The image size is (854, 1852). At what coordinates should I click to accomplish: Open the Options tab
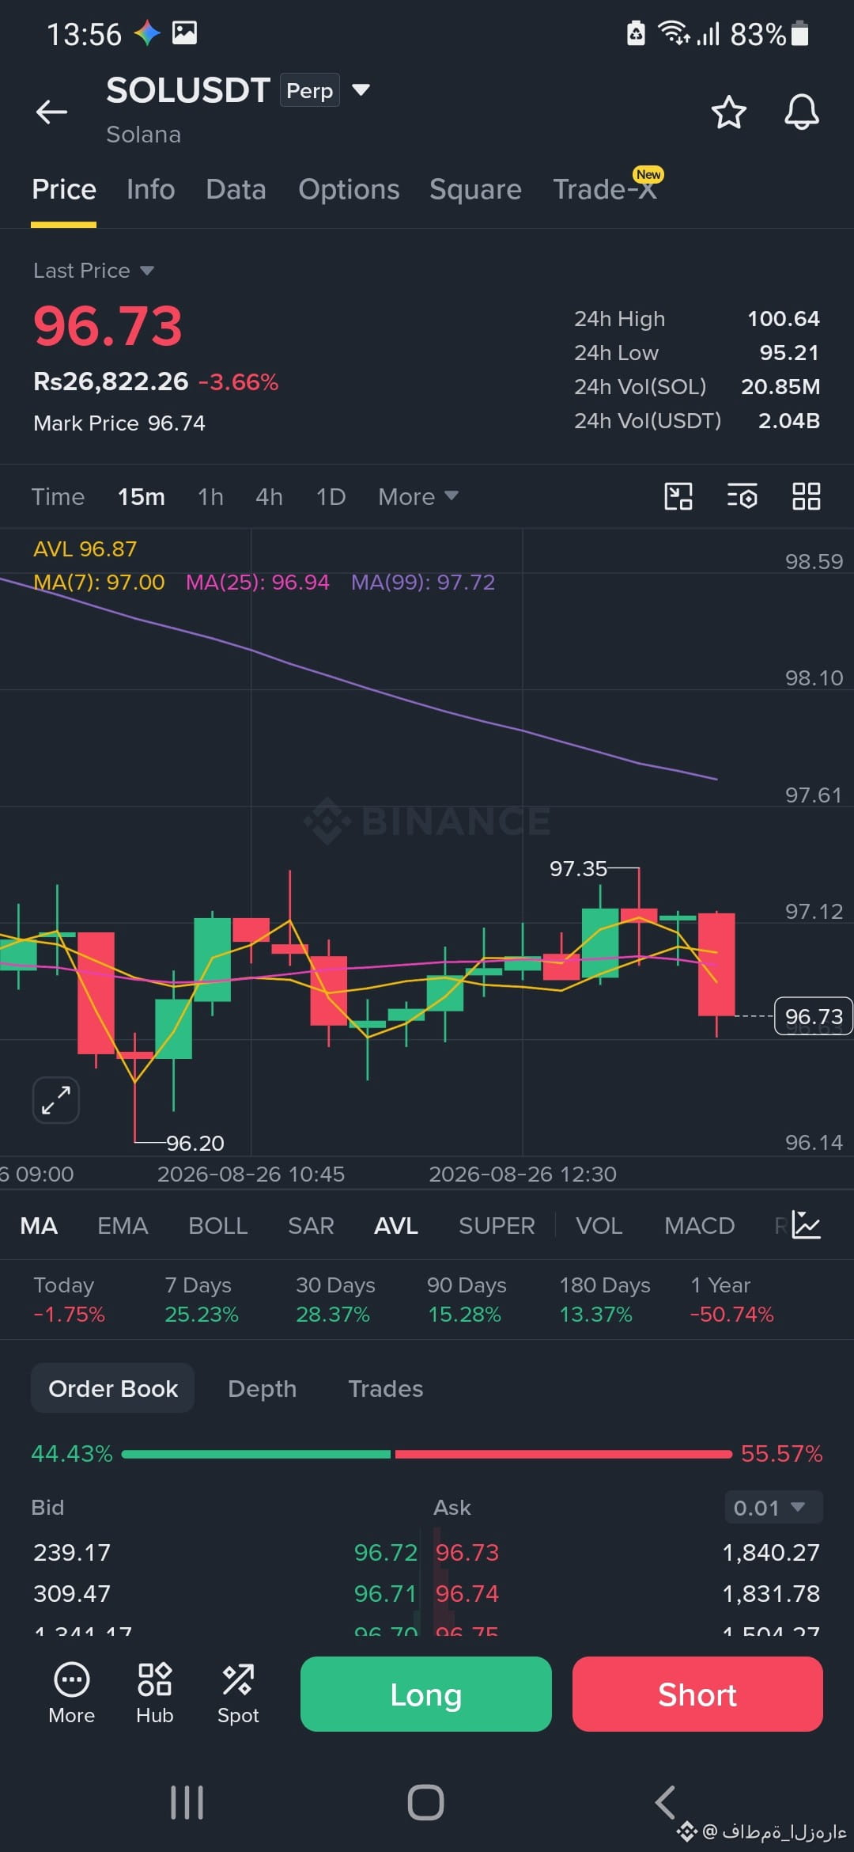point(349,190)
